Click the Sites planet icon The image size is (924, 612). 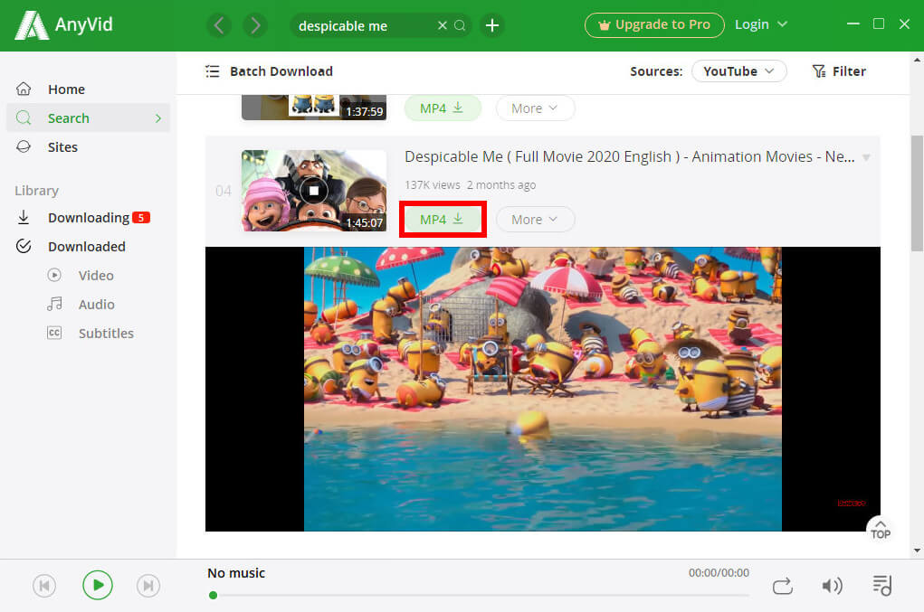point(24,146)
